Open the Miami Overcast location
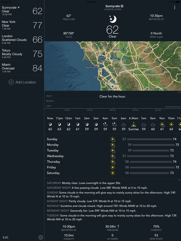This screenshot has height=241, width=181. tap(22, 68)
